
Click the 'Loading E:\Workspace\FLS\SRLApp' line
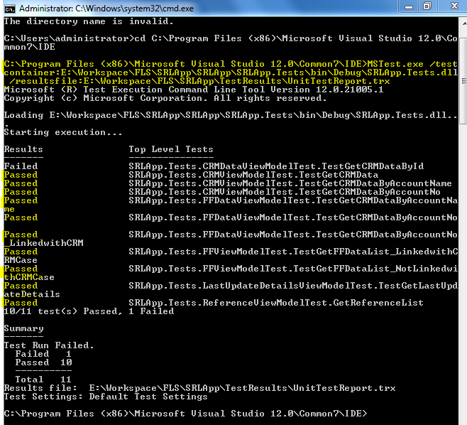pos(231,115)
